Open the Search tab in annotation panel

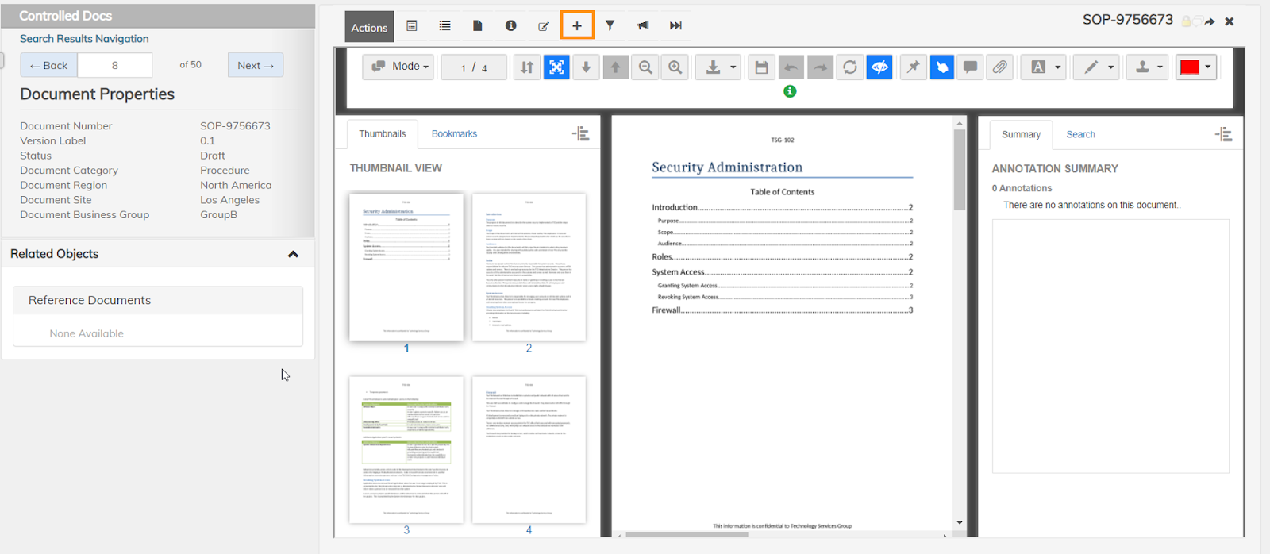click(1080, 135)
